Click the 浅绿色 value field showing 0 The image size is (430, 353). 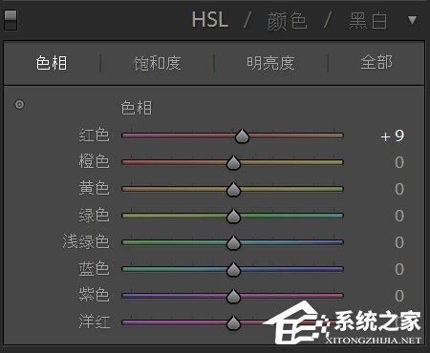pyautogui.click(x=399, y=242)
